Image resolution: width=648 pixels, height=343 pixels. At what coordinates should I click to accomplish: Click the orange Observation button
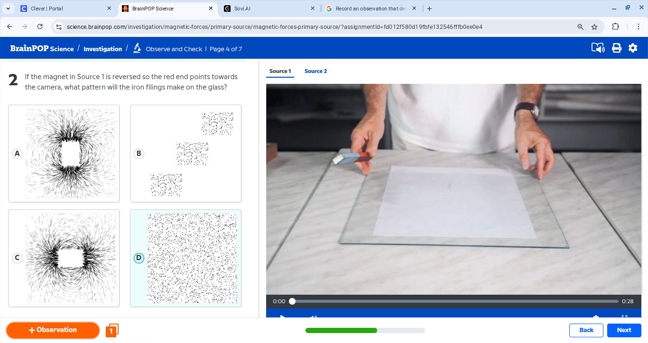(x=53, y=330)
